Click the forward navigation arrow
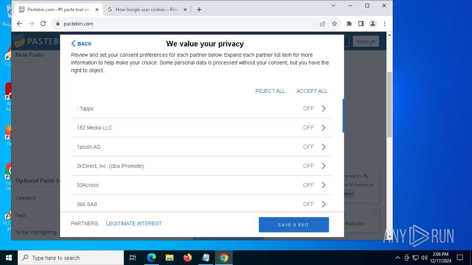 tap(31, 24)
